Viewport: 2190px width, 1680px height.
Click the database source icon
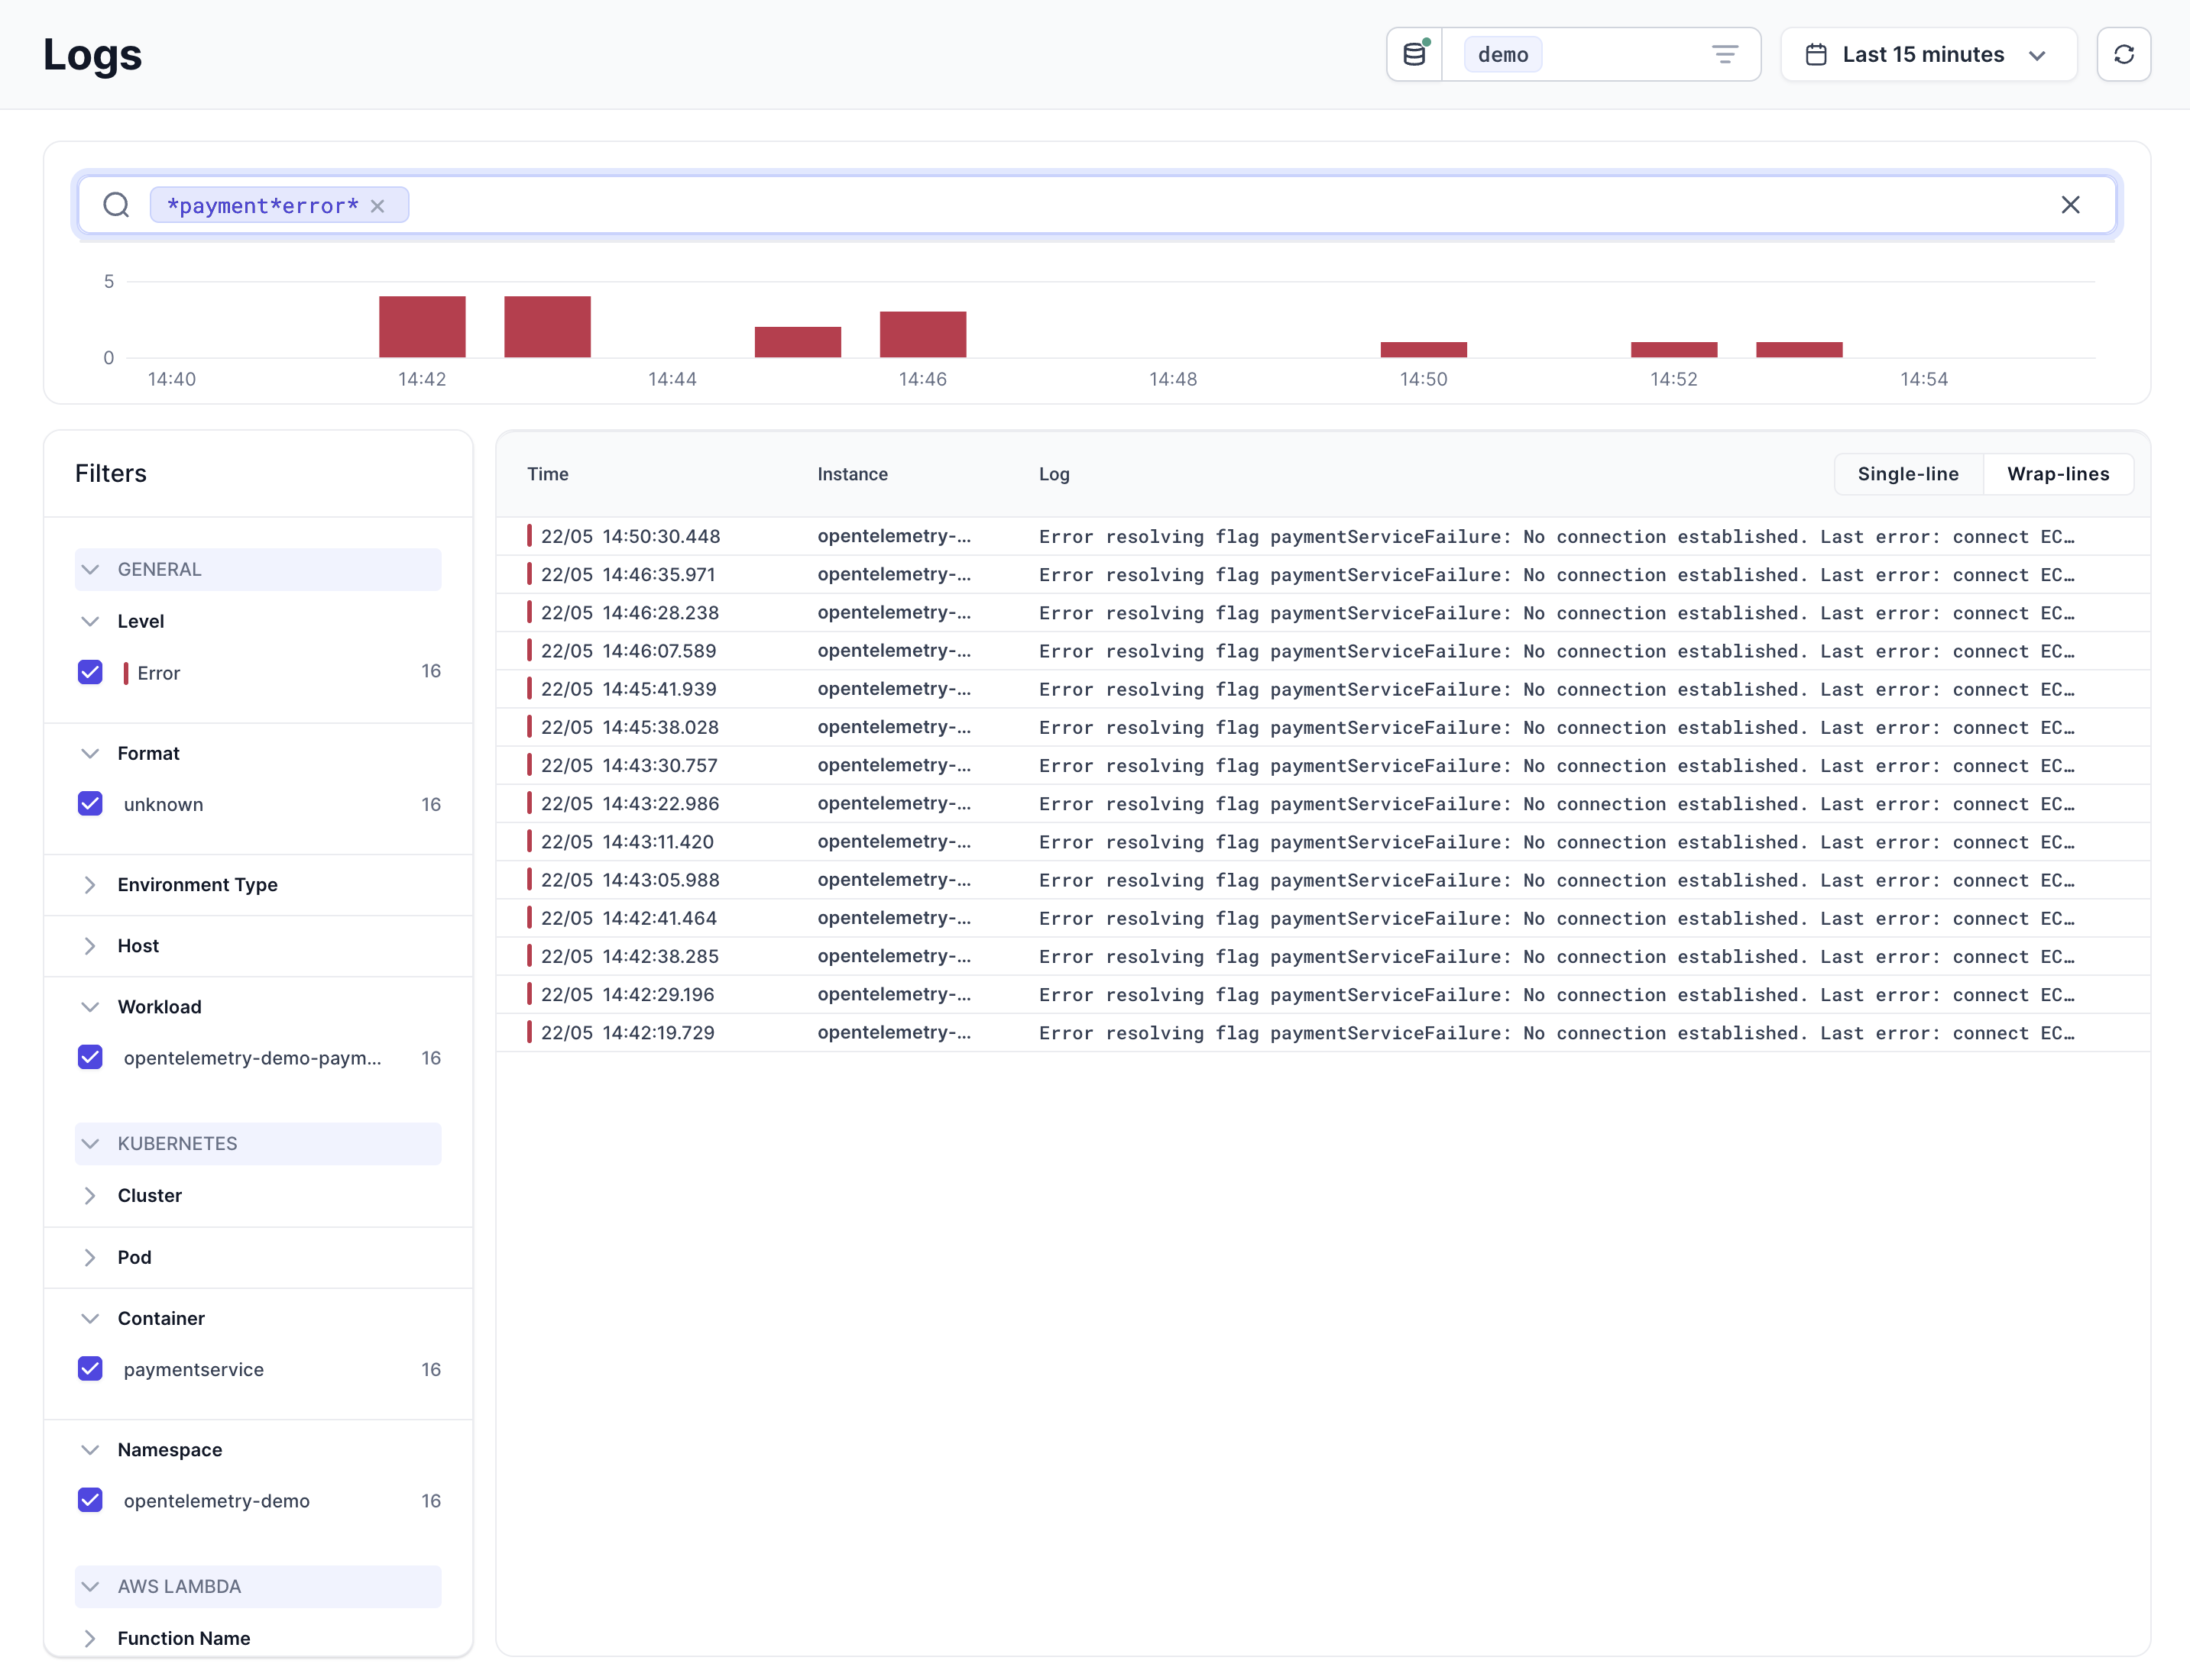(x=1414, y=54)
